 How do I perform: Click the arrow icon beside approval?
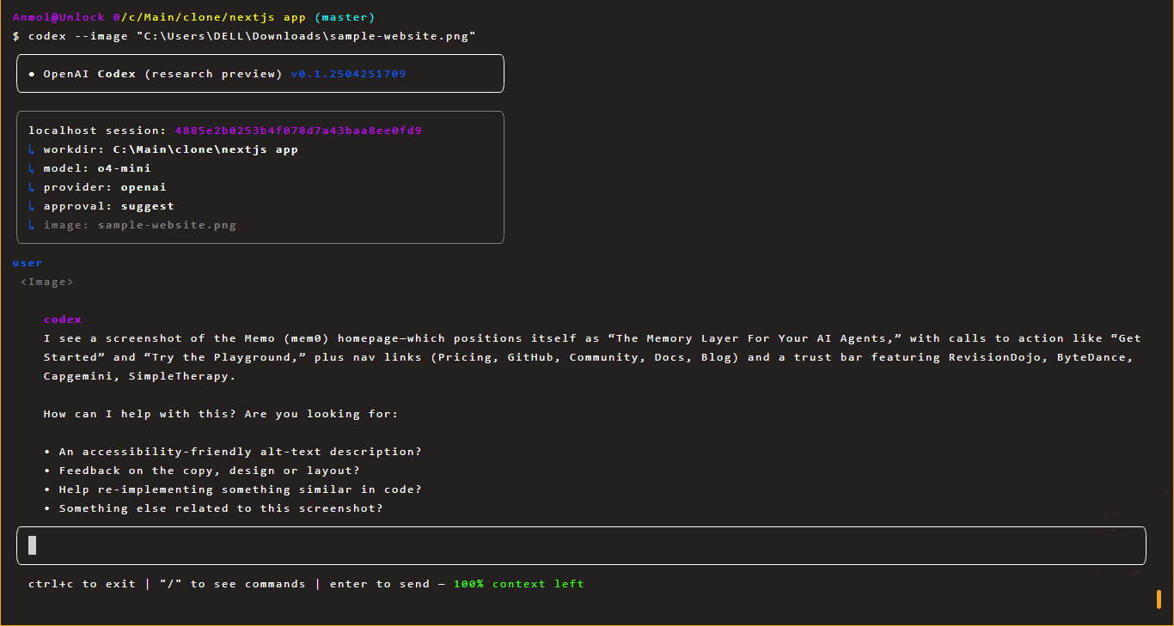click(x=32, y=206)
